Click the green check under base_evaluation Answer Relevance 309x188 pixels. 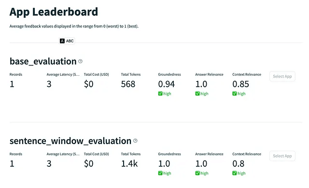pos(197,94)
